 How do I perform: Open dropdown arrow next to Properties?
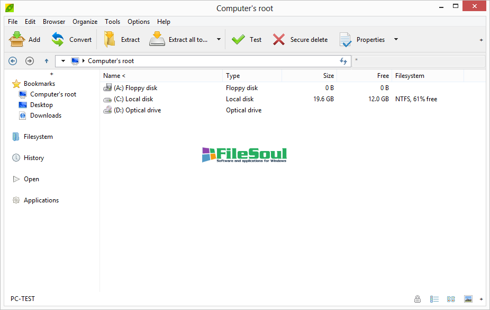[396, 39]
